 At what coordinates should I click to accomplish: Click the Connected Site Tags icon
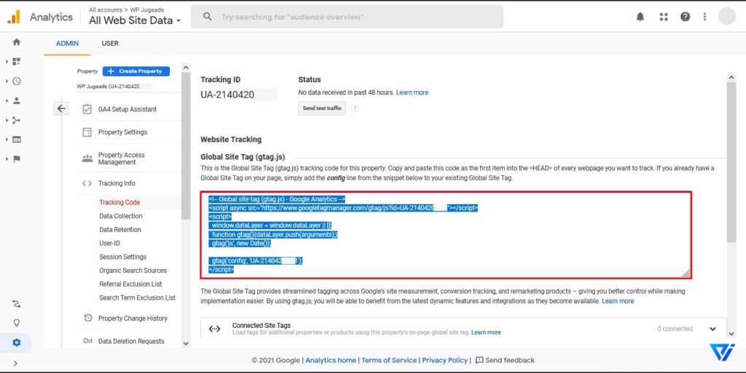215,329
